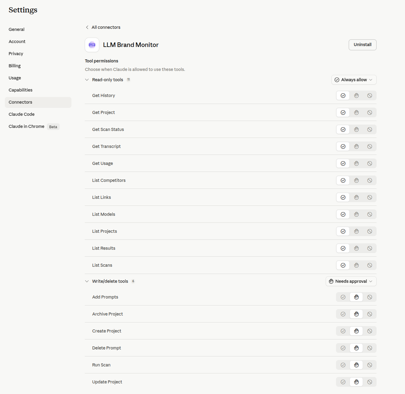The width and height of the screenshot is (405, 394).
Task: Collapse the Read-only tools section
Action: coord(87,80)
